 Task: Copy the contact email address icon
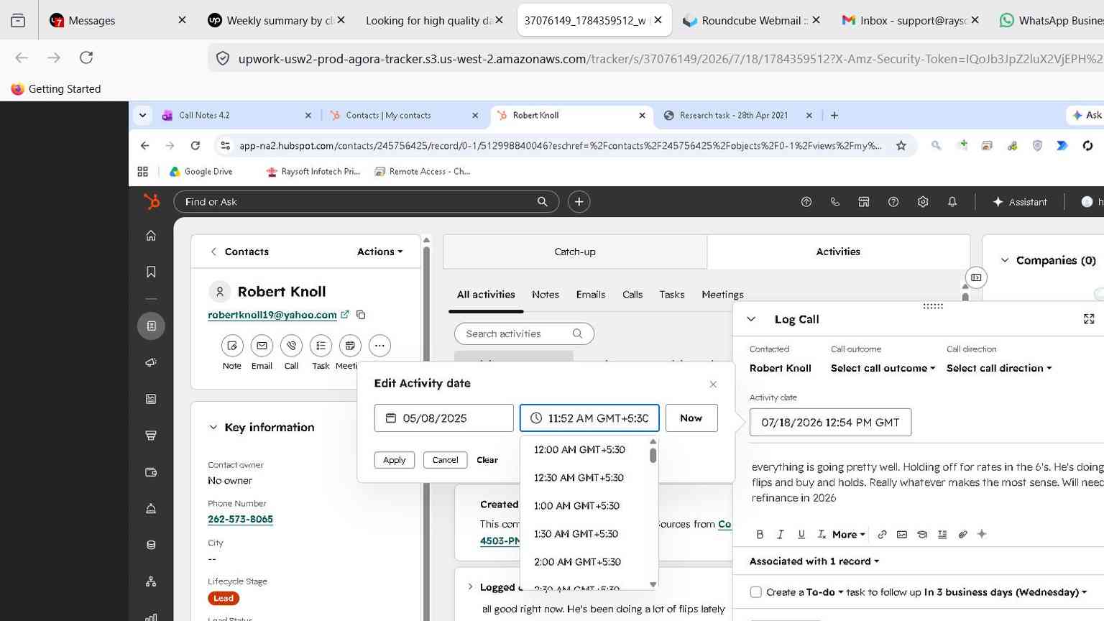(x=361, y=315)
